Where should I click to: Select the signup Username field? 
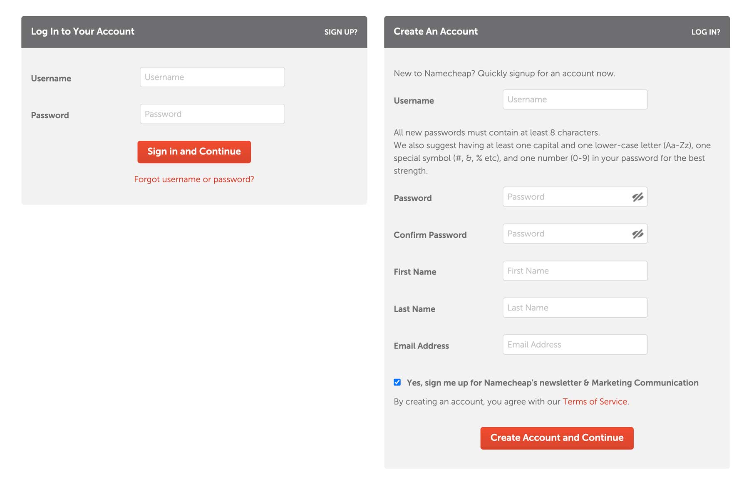click(x=575, y=99)
